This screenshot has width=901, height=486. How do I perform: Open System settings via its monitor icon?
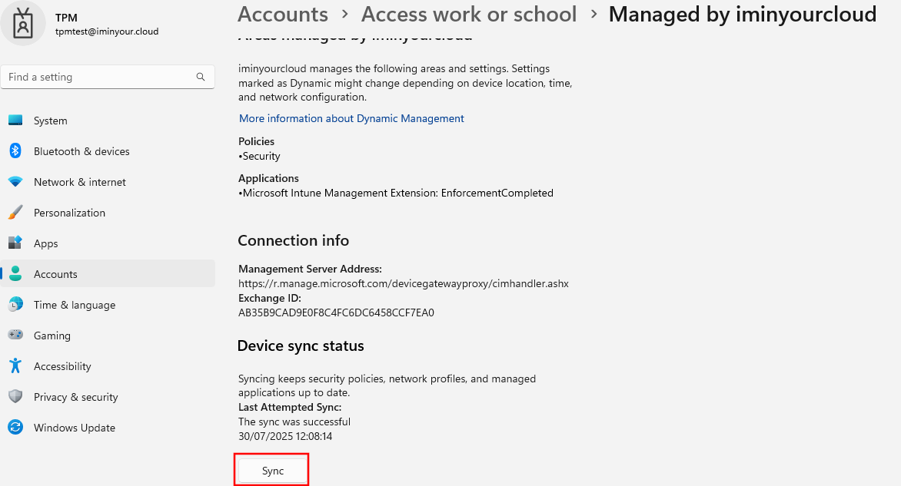(x=15, y=121)
